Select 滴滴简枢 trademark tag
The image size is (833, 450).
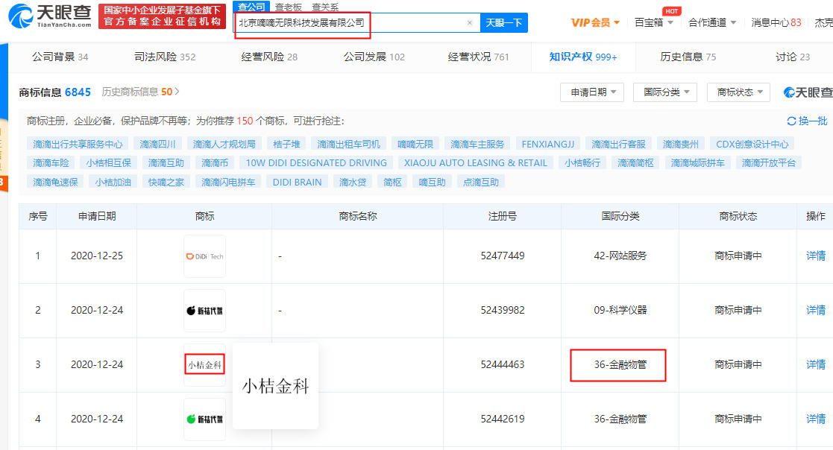click(635, 163)
